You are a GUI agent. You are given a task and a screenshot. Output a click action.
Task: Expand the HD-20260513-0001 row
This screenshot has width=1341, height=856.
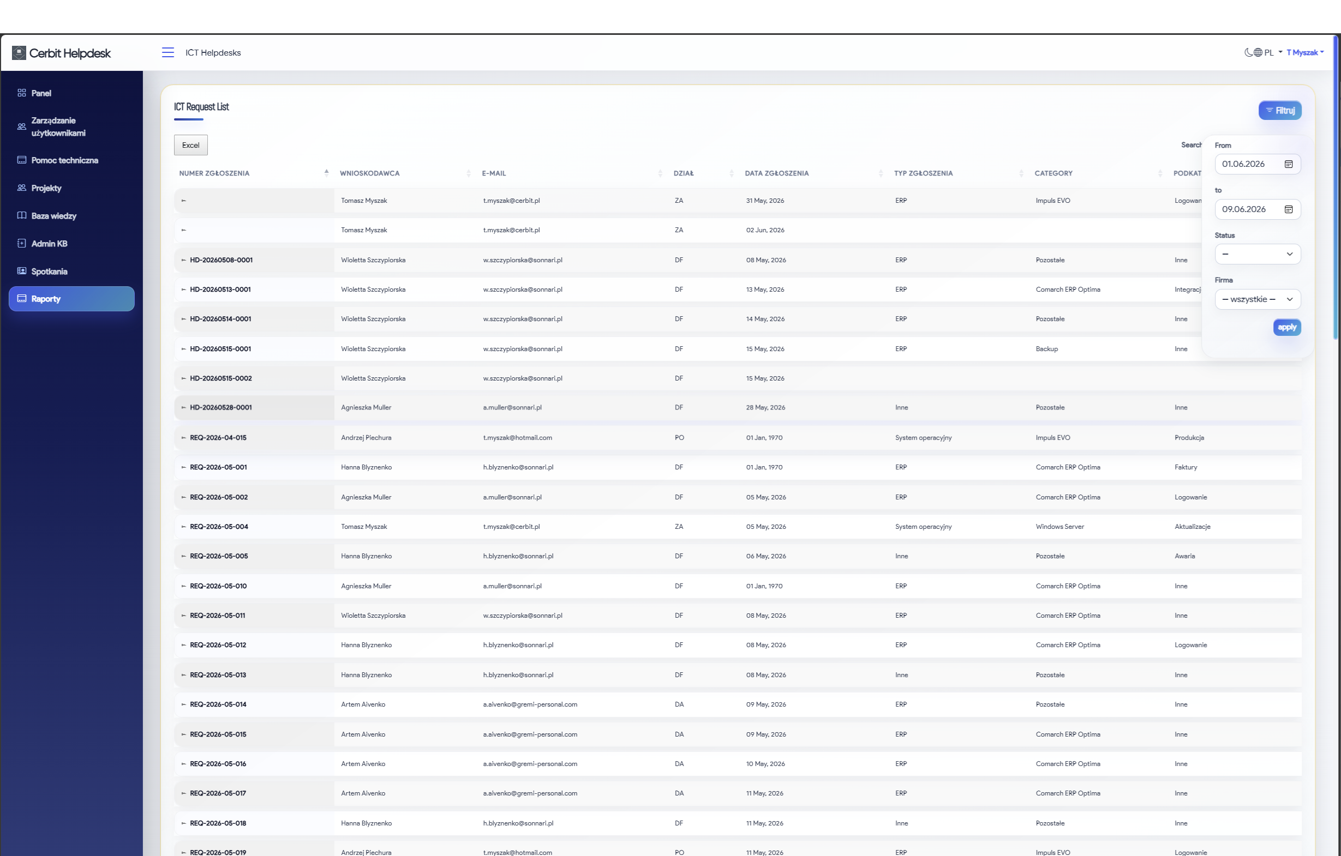click(x=183, y=290)
